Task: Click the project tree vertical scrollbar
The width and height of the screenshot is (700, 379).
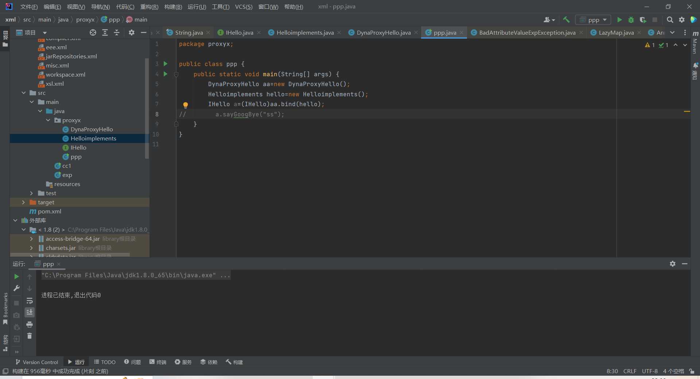Action: click(x=147, y=108)
